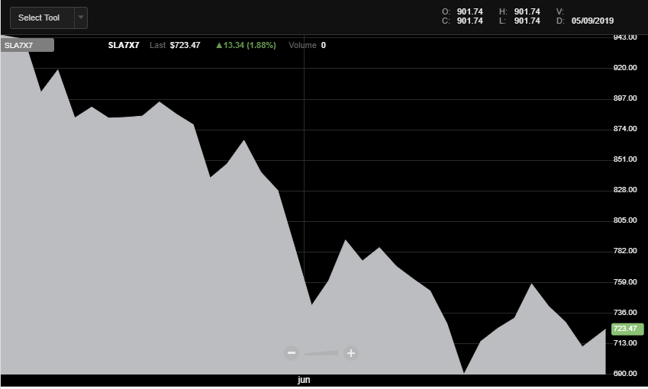This screenshot has height=389, width=648.
Task: Click the jun month axis label
Action: [304, 380]
